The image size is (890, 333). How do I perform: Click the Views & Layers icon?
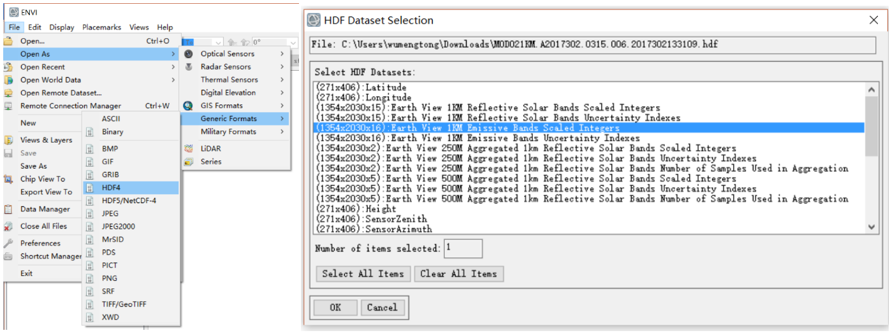click(x=8, y=140)
